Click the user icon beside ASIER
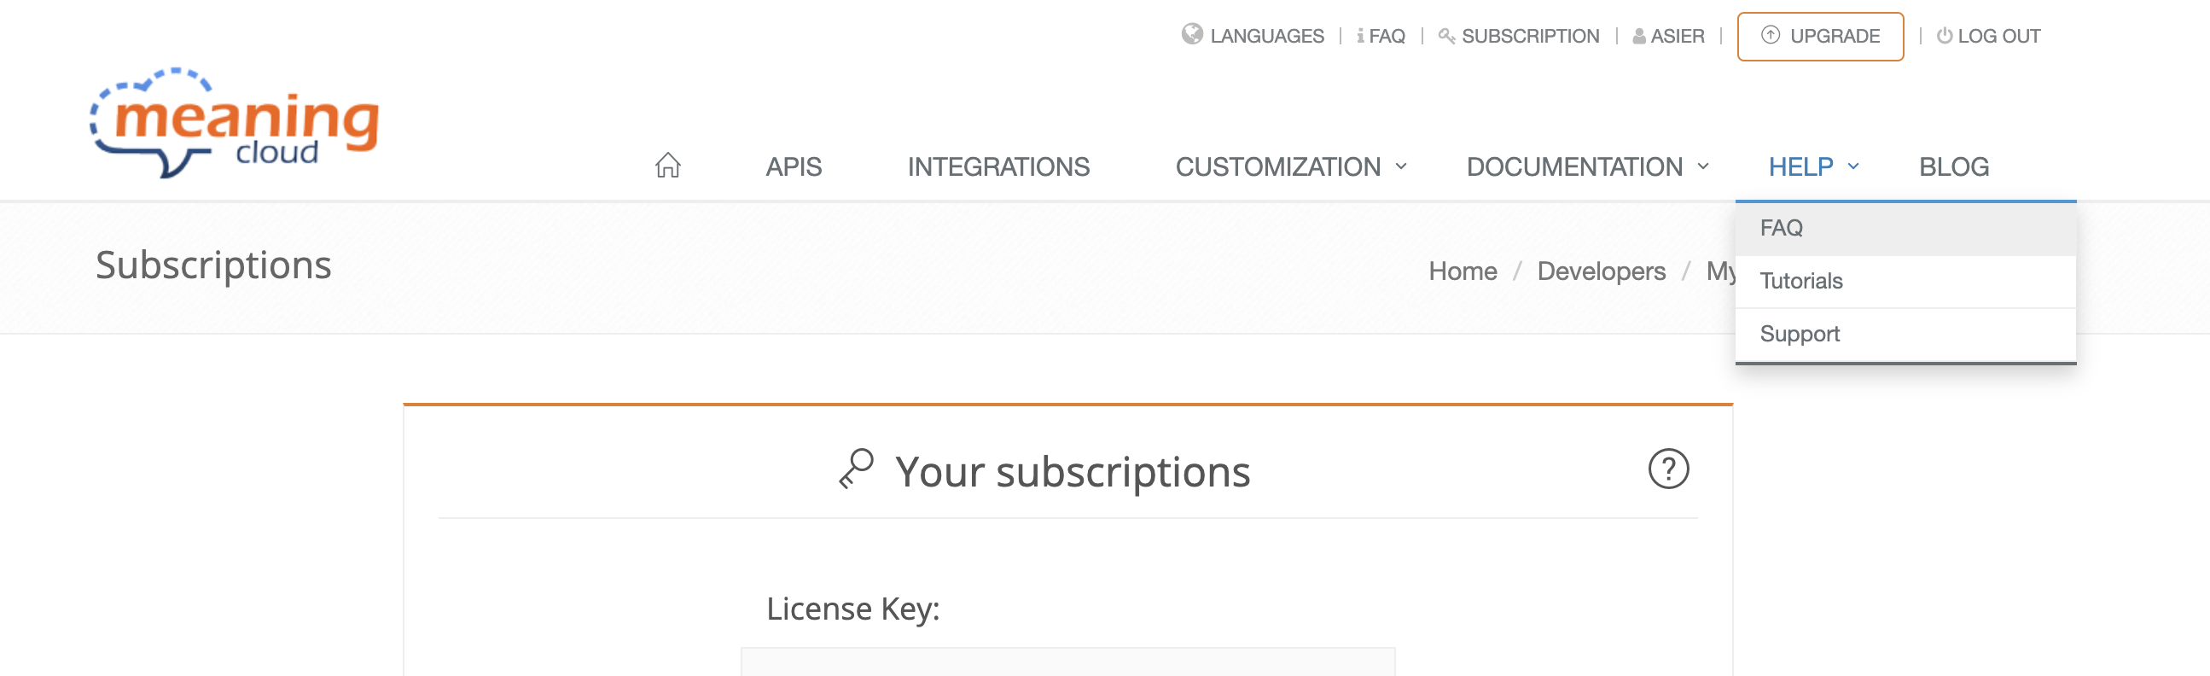 coord(1638,36)
